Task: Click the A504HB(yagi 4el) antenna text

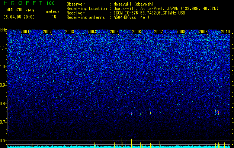Action: pyautogui.click(x=131, y=17)
